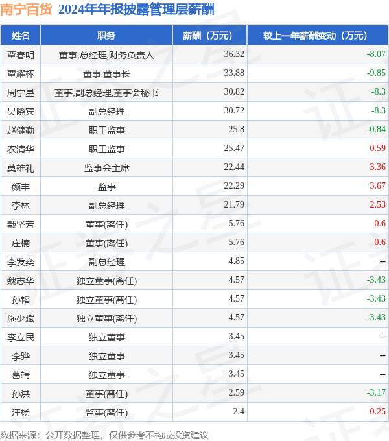
Task: Click salary value 21.79
Action: click(x=234, y=205)
